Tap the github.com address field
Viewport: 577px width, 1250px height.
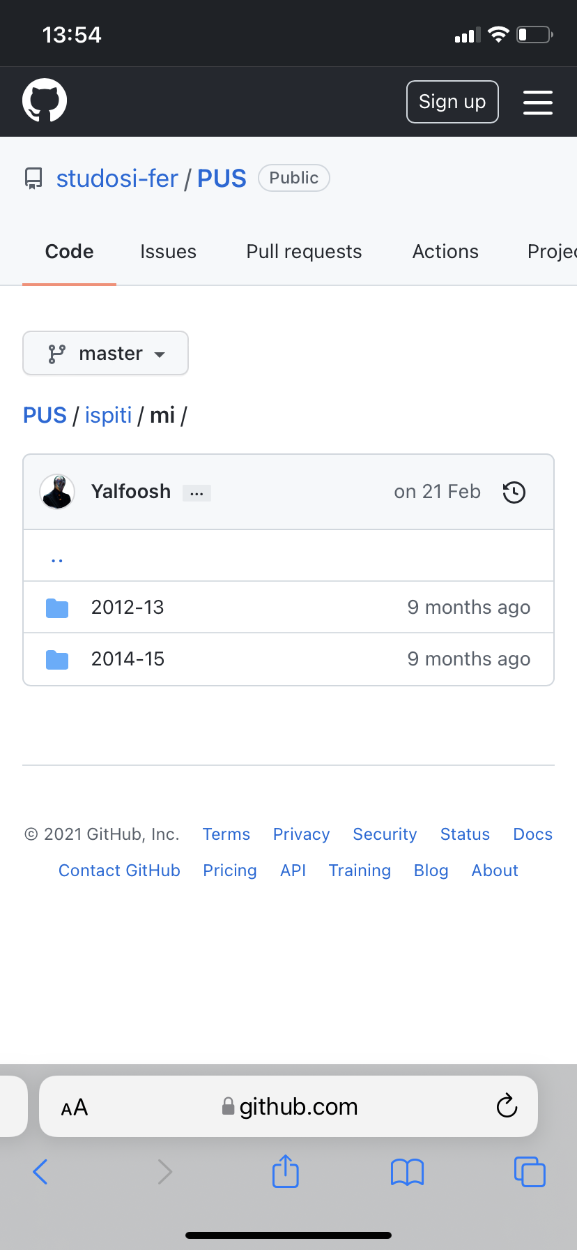pyautogui.click(x=288, y=1106)
